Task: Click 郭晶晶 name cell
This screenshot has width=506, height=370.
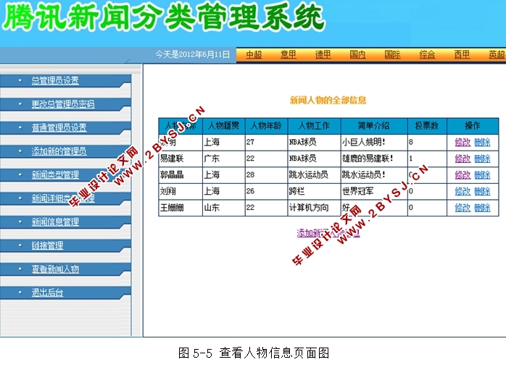Action: [181, 175]
